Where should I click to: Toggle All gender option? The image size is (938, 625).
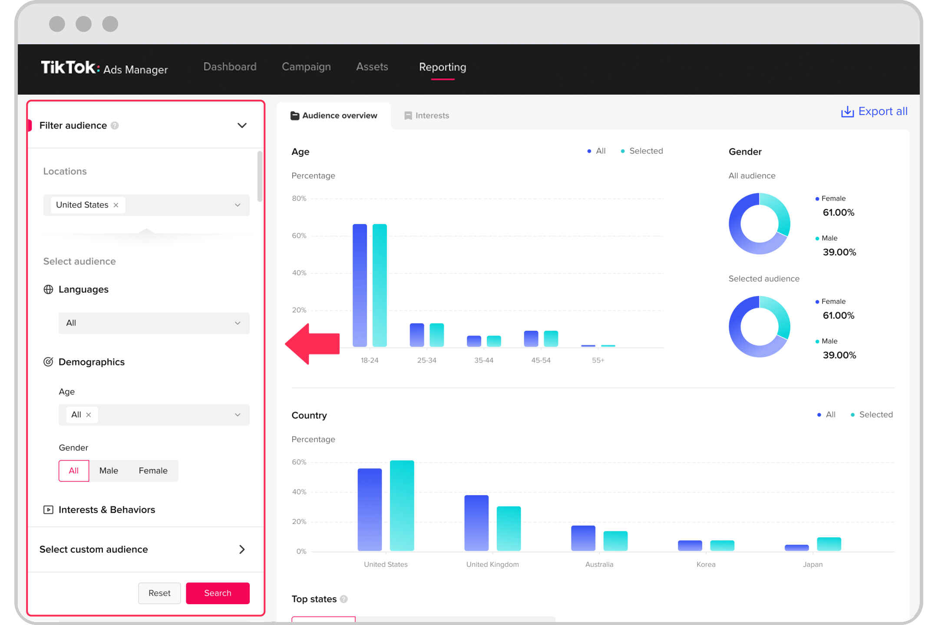(73, 470)
